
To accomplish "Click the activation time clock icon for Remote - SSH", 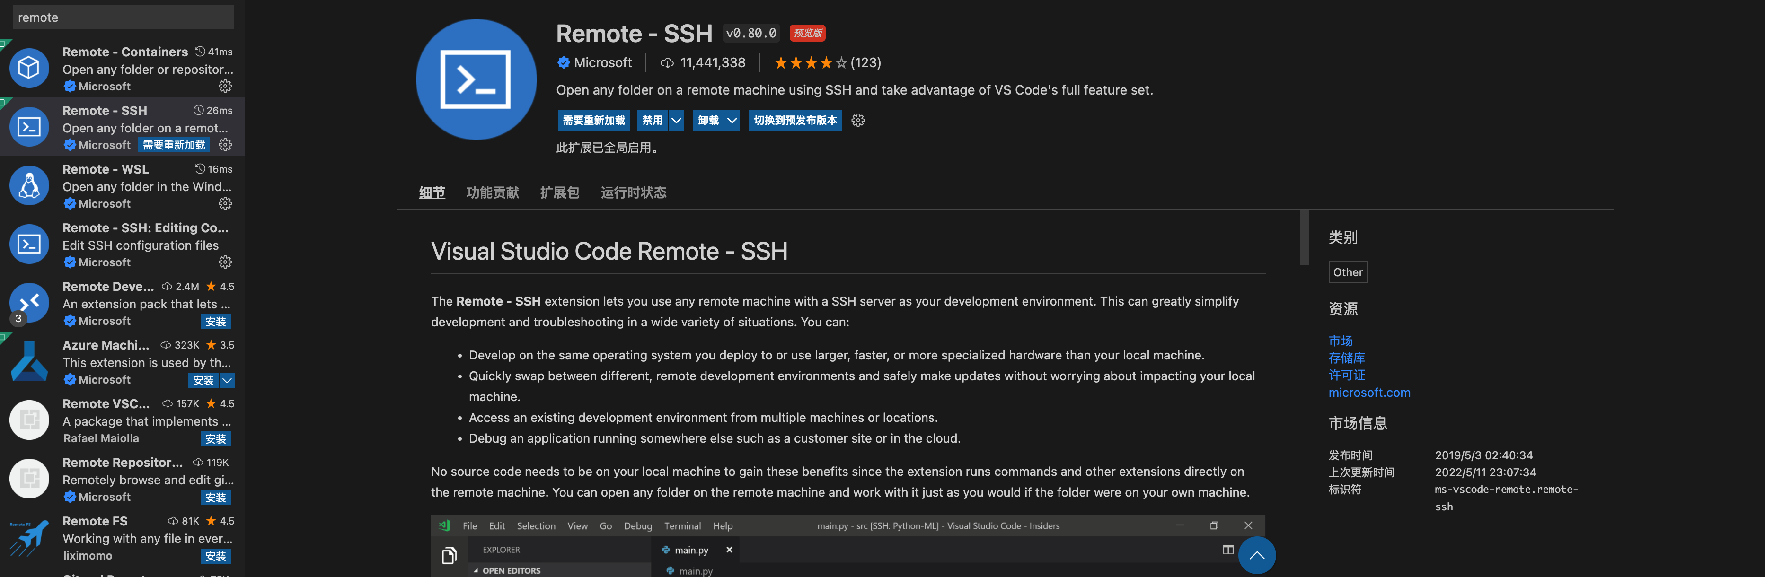I will coord(198,110).
